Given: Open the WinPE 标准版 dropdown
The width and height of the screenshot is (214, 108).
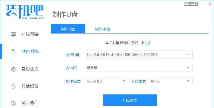Looking at the screenshot, I should pyautogui.click(x=139, y=68).
